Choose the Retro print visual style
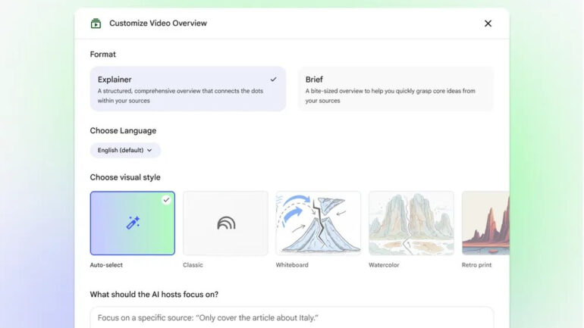Image resolution: width=584 pixels, height=328 pixels. pos(485,223)
